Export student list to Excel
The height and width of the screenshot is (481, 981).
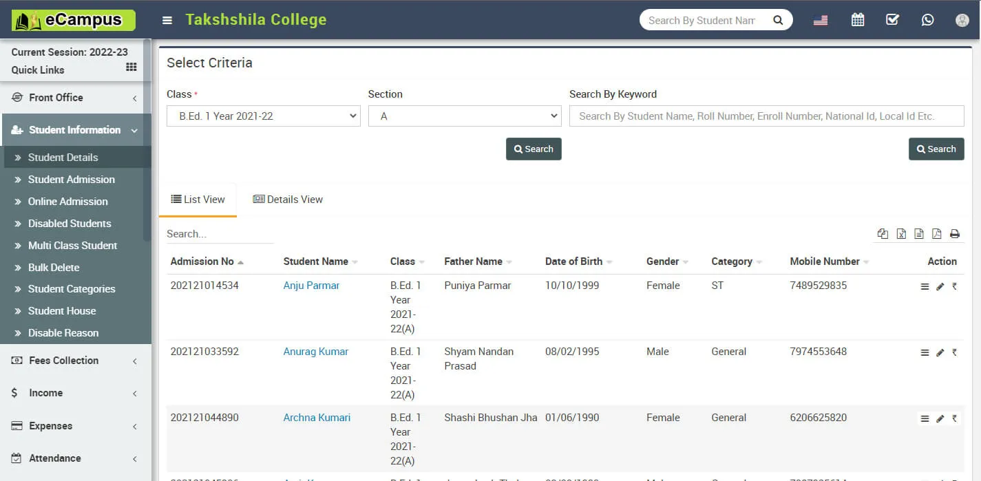(901, 234)
